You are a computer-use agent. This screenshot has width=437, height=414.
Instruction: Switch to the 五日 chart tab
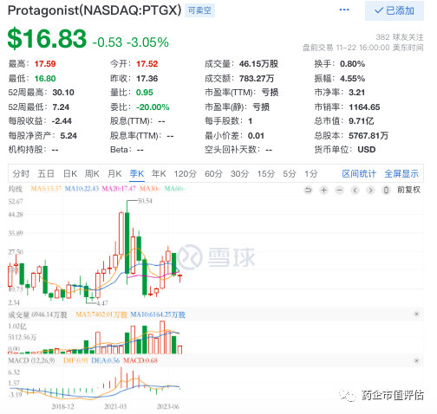[46, 174]
